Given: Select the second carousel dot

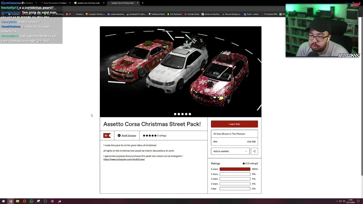Looking at the screenshot, I should [179, 114].
